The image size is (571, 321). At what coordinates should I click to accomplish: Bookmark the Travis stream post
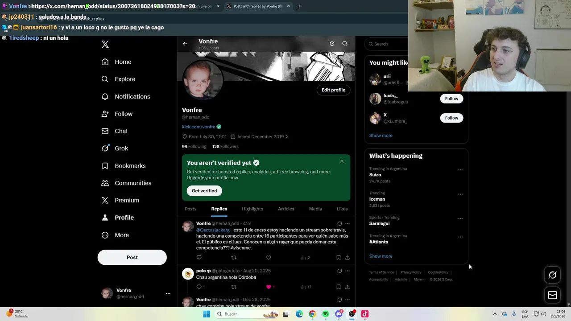(339, 257)
